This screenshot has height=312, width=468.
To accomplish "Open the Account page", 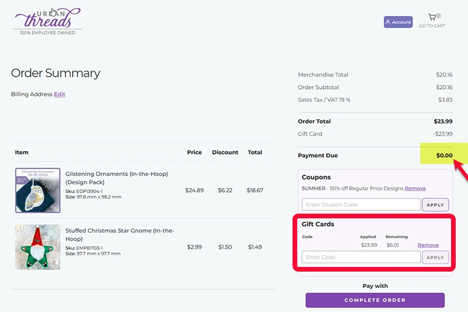I will point(398,22).
